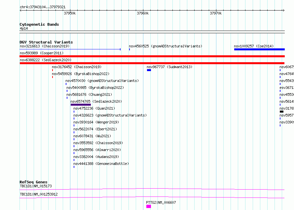The height and width of the screenshot is (210, 294).
Task: Click the black variant block at right edge
Action: pos(281,112)
